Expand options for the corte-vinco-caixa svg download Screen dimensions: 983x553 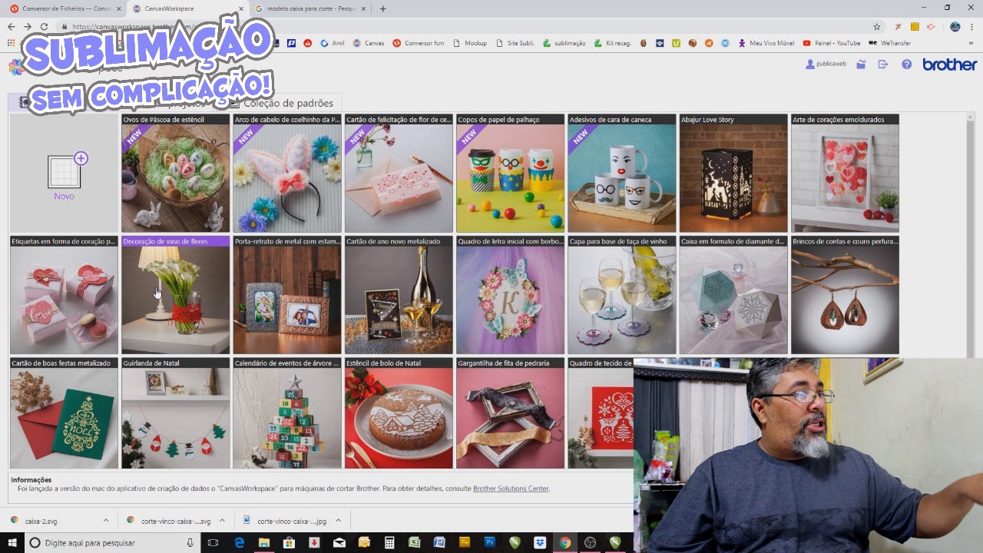click(x=223, y=521)
